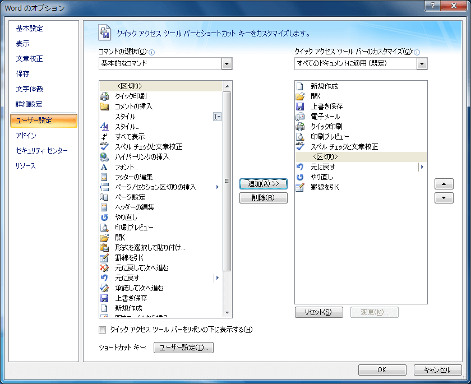Open 基本設定 category

pyautogui.click(x=29, y=29)
